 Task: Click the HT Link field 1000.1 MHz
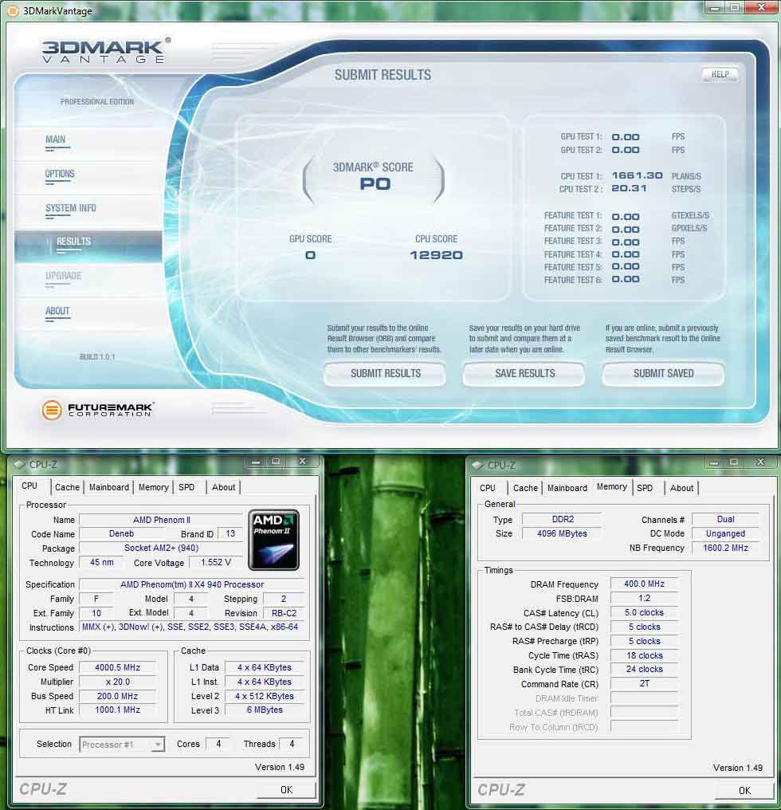pyautogui.click(x=118, y=710)
